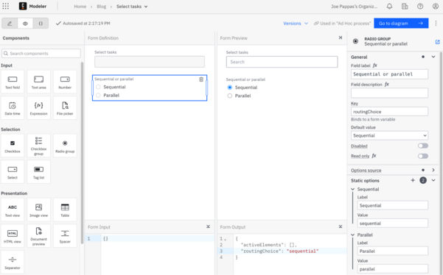Click the Camunda Modeler logo
This screenshot has height=275, width=443.
coord(23,6)
